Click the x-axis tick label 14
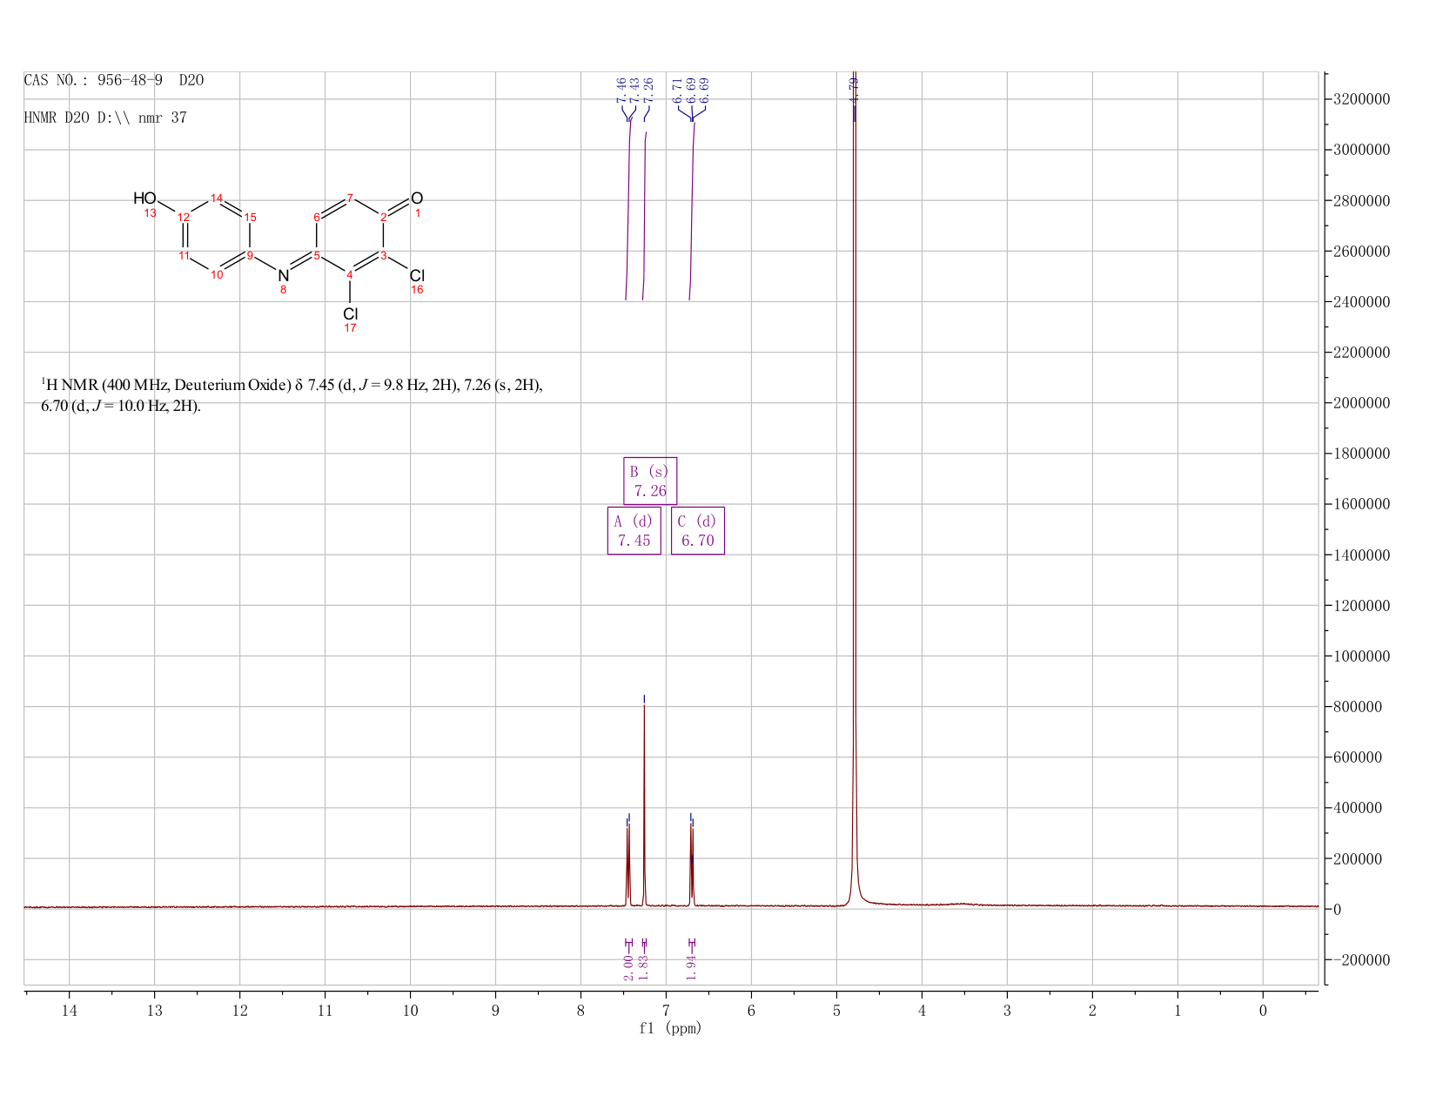 pyautogui.click(x=69, y=1011)
